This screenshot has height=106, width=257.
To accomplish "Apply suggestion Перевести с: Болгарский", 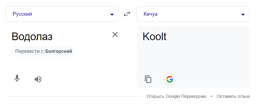I will (44, 51).
